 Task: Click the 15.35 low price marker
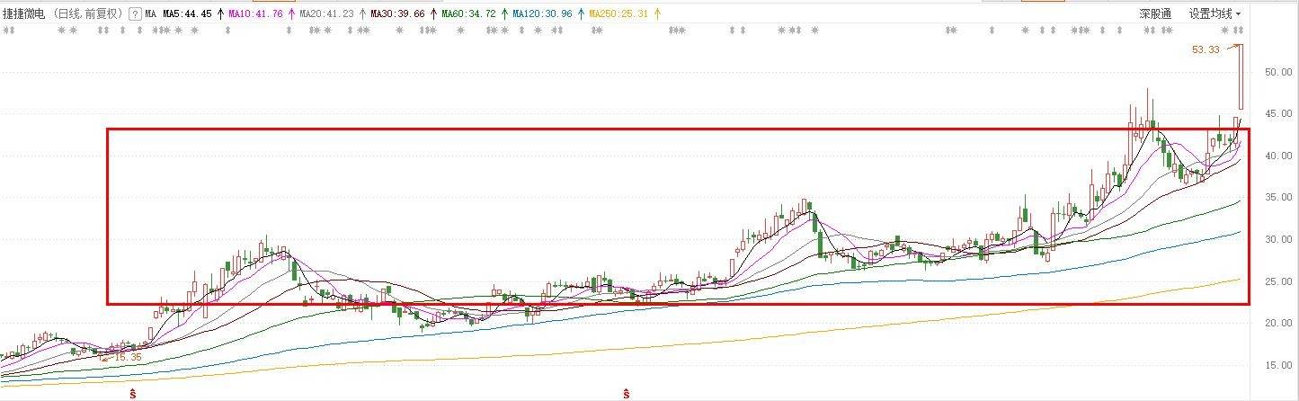[x=129, y=357]
